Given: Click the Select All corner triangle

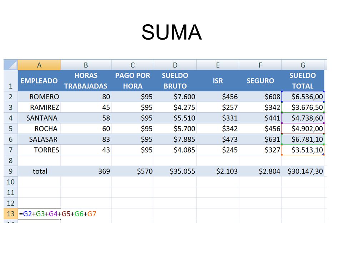Looking at the screenshot, I should point(11,65).
